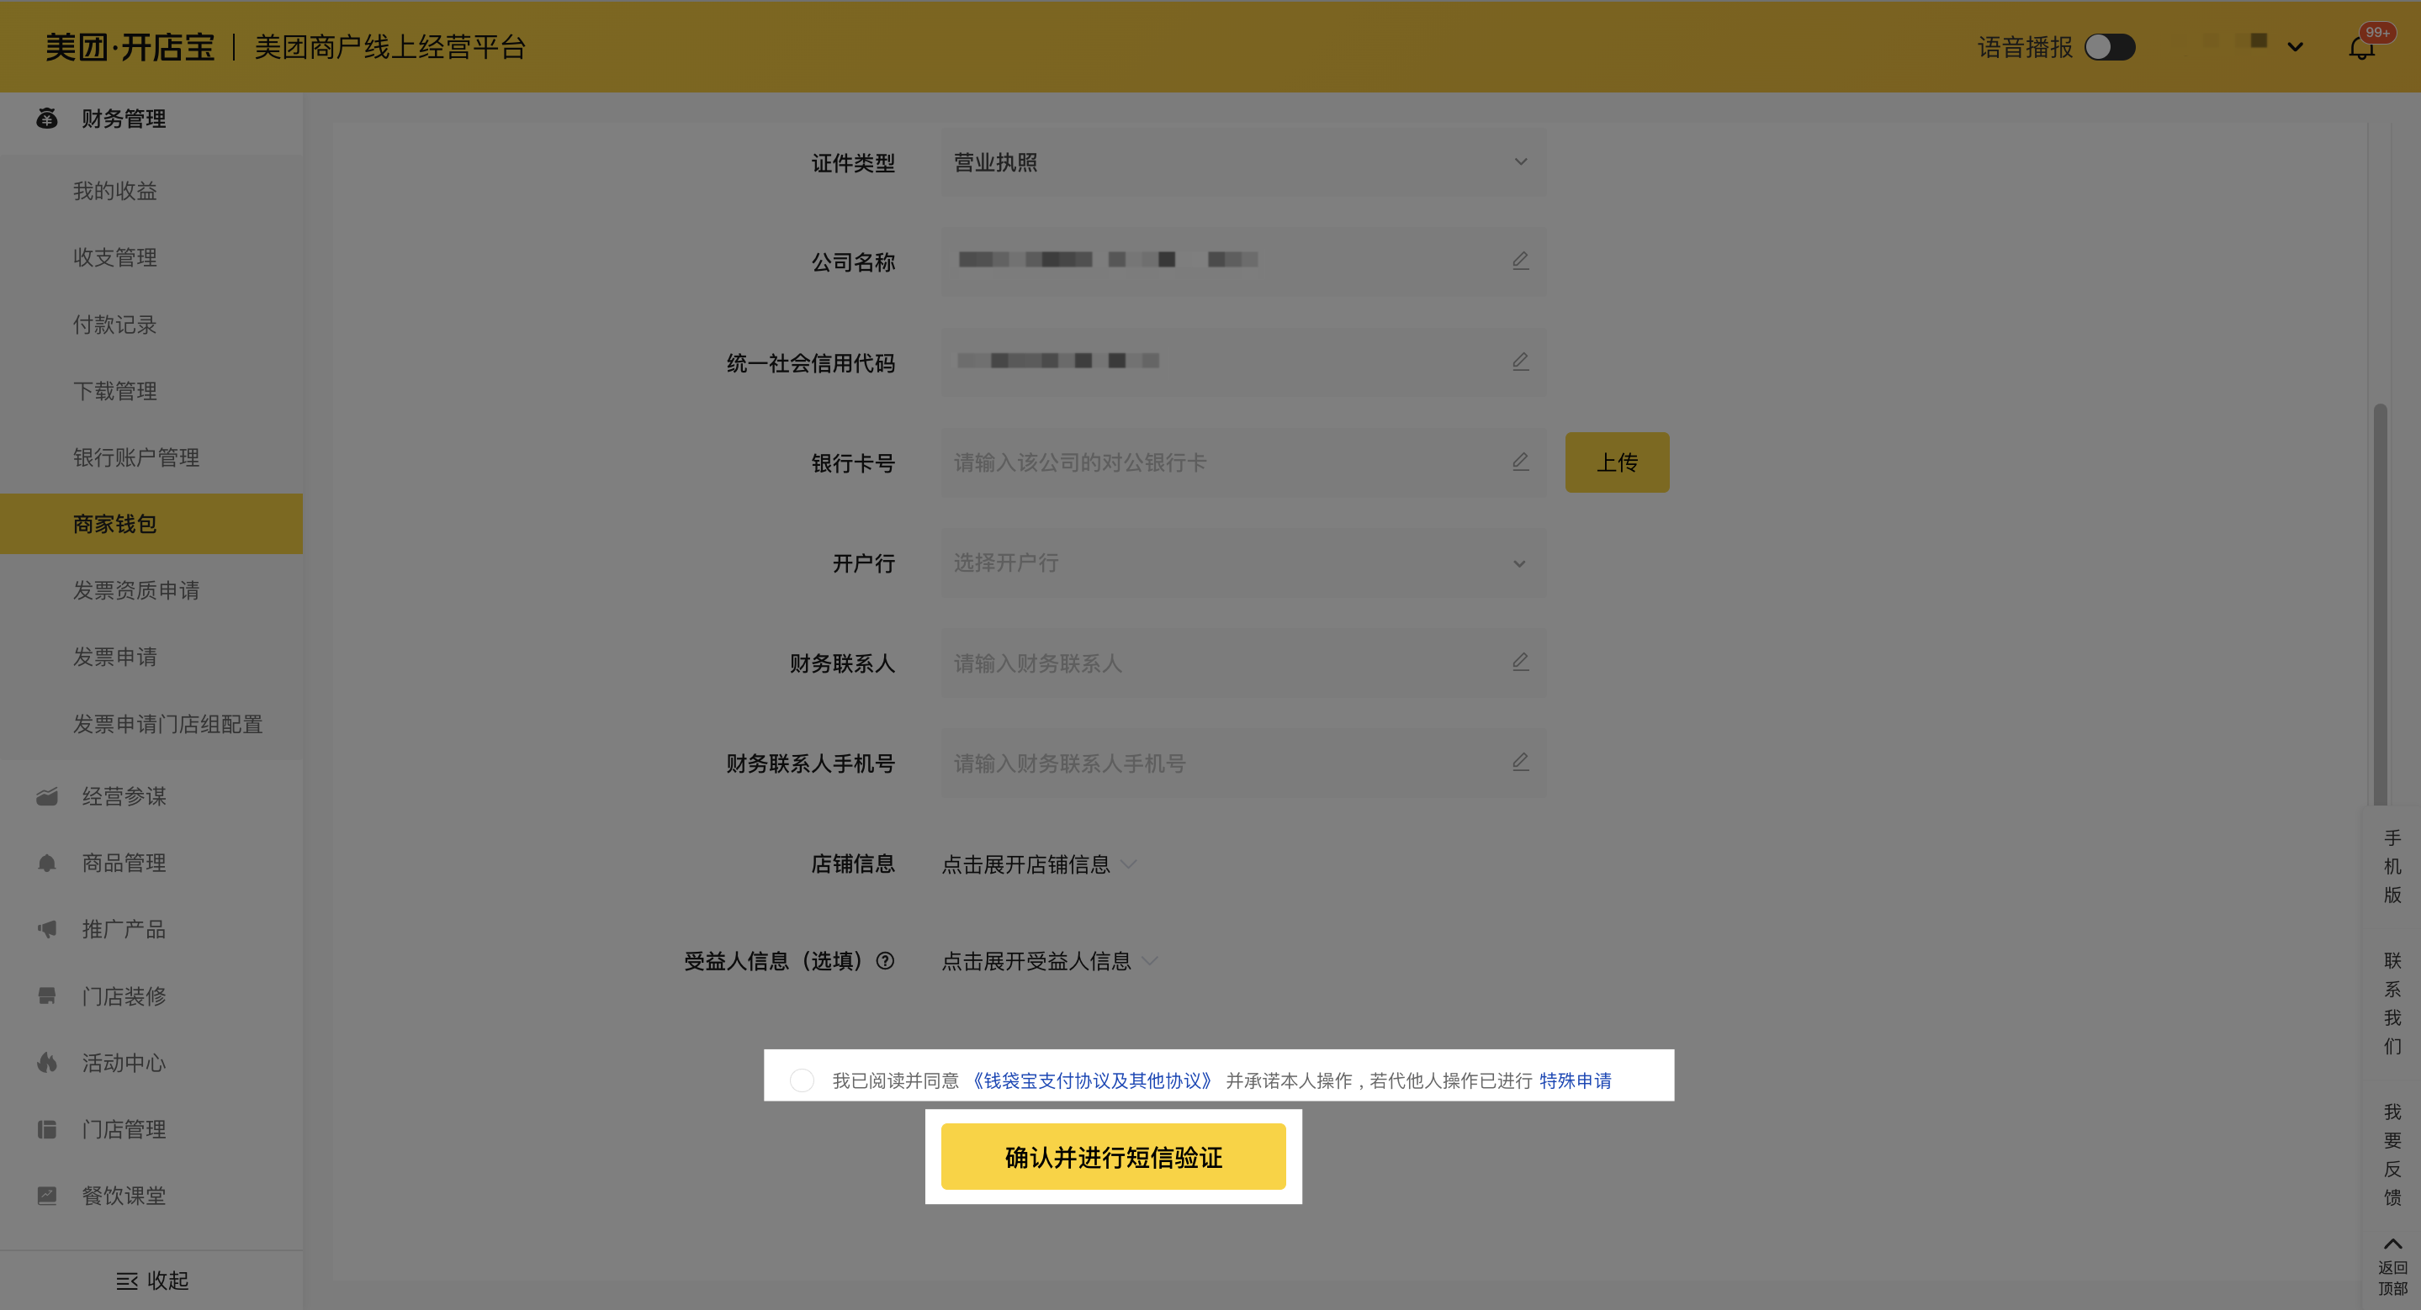Viewport: 2421px width, 1310px height.
Task: Open the 证件类型 dropdown
Action: tap(1242, 162)
